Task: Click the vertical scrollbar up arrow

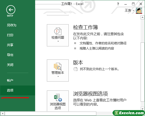Action: pyautogui.click(x=142, y=17)
